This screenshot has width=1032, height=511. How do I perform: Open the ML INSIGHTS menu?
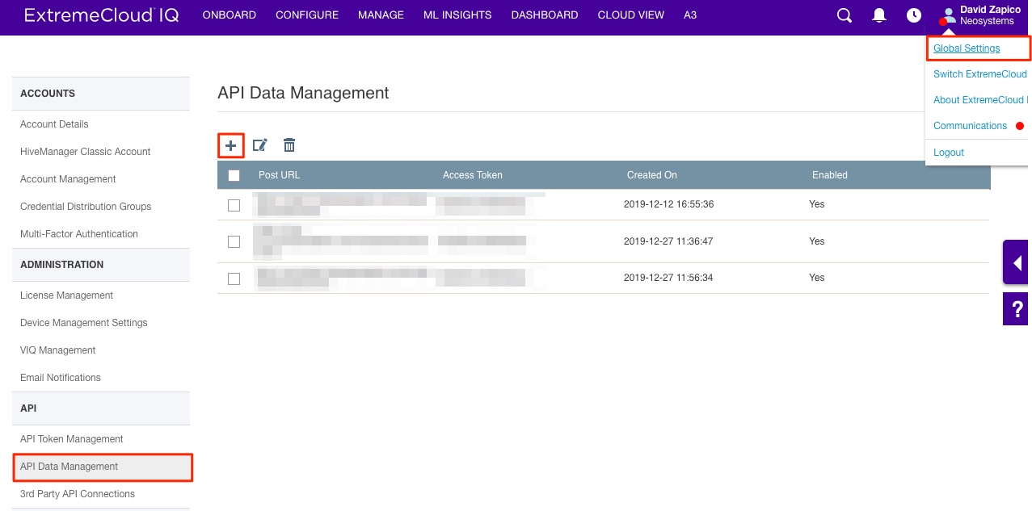[457, 15]
